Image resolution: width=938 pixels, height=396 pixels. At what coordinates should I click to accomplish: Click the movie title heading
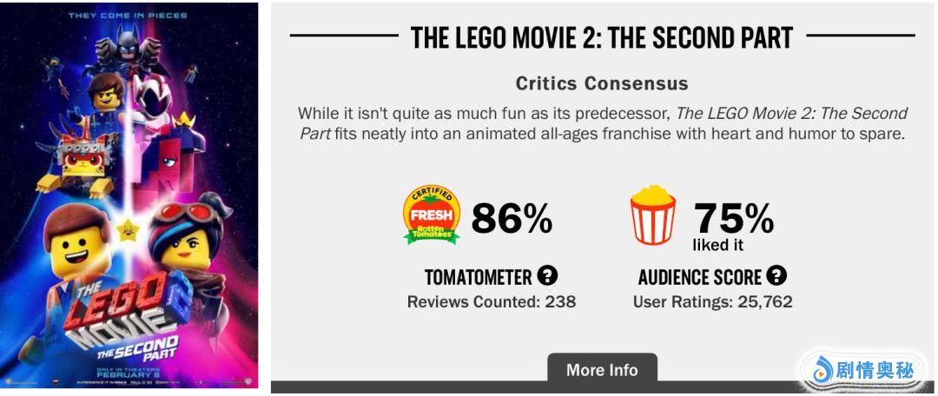(x=601, y=37)
